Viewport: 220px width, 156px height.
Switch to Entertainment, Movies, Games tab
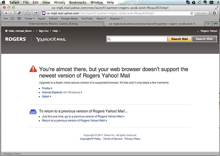53,24
